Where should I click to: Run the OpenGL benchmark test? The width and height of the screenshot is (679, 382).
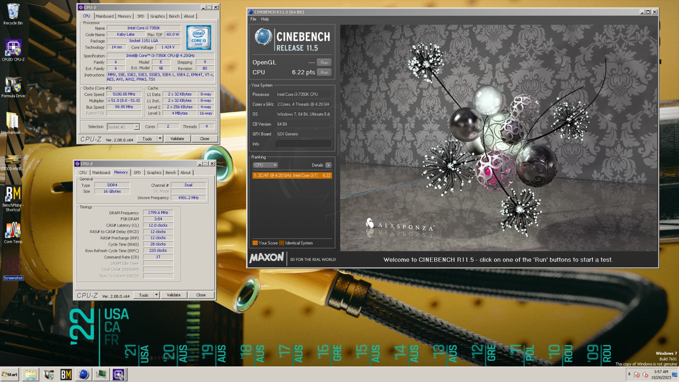[325, 62]
